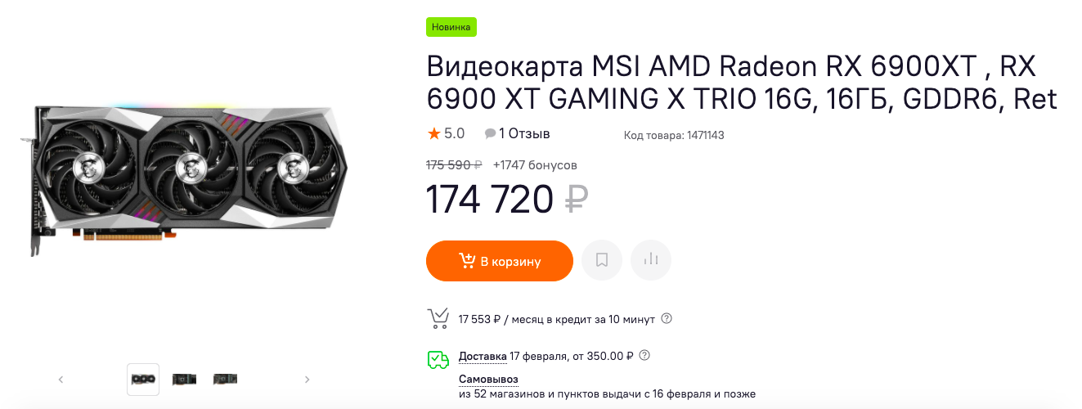
Task: Select the second product thumbnail
Action: click(x=184, y=380)
